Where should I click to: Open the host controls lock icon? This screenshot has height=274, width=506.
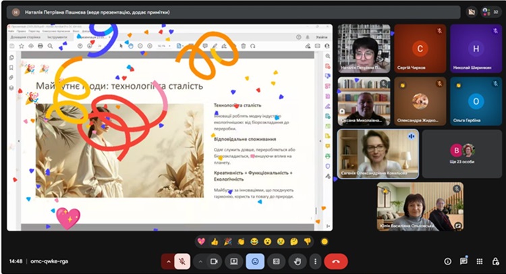point(495,261)
